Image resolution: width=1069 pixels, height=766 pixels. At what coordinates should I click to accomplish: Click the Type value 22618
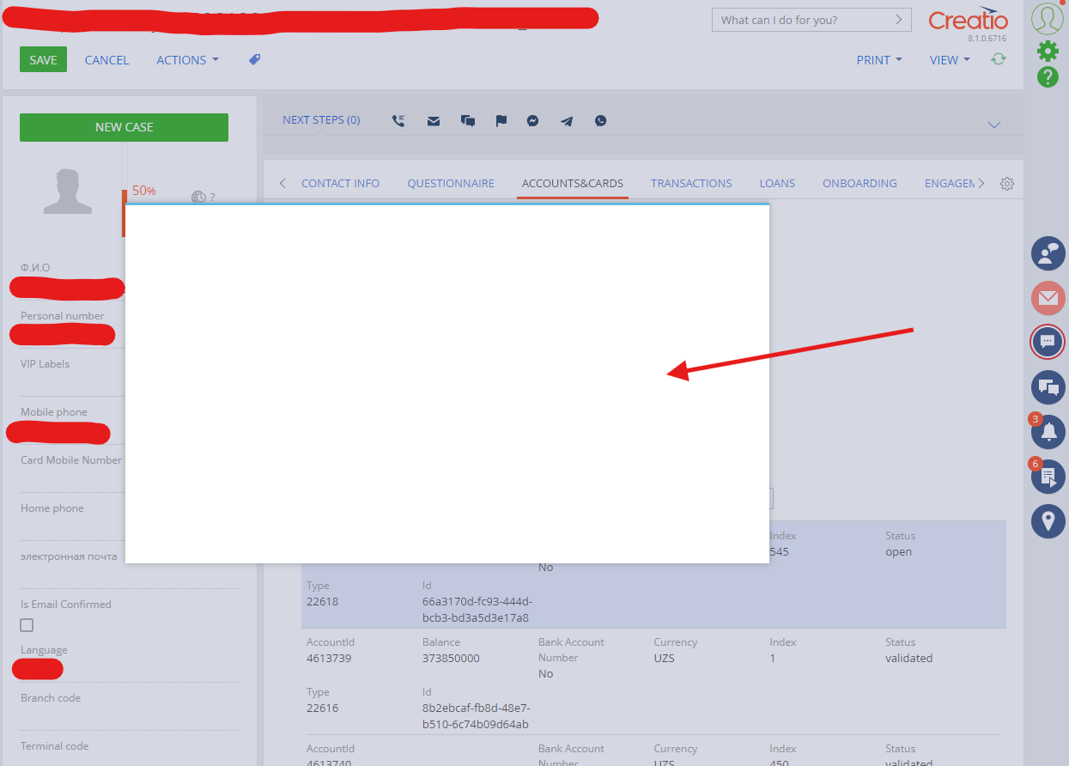click(323, 602)
